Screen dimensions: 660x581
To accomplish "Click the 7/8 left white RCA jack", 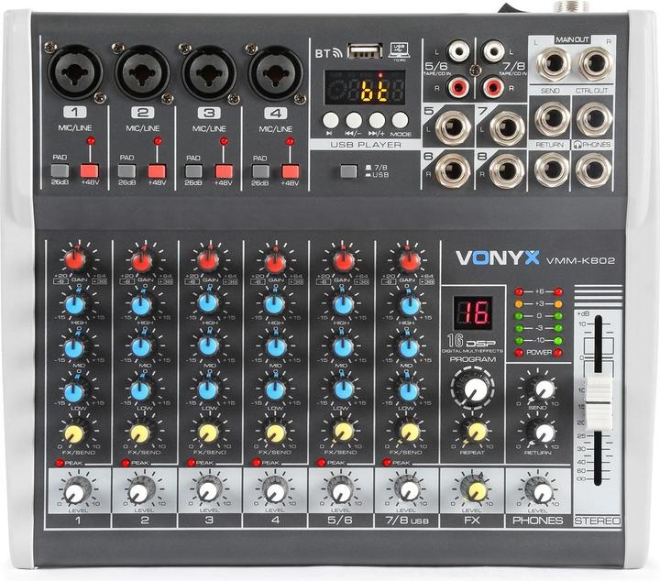I will [x=494, y=51].
